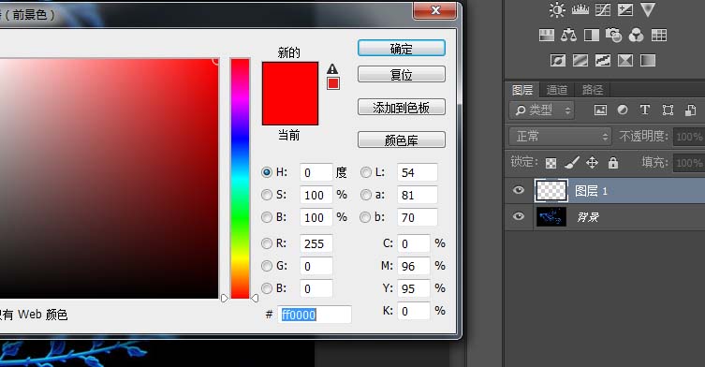Add a Color Lookup adjustment (grid icon)

659,35
